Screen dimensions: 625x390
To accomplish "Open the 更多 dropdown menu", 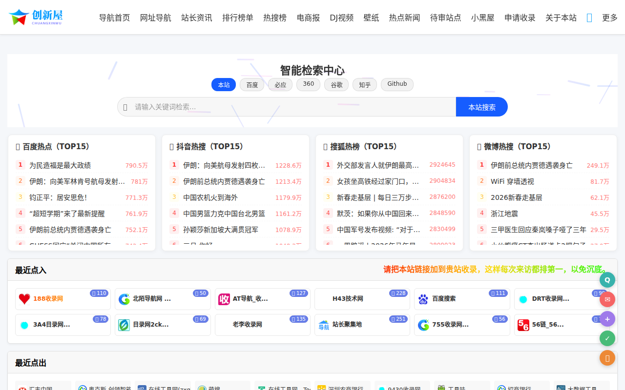I will [609, 17].
